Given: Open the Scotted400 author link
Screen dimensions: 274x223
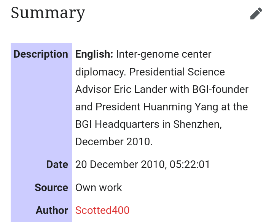Looking at the screenshot, I should click(102, 210).
